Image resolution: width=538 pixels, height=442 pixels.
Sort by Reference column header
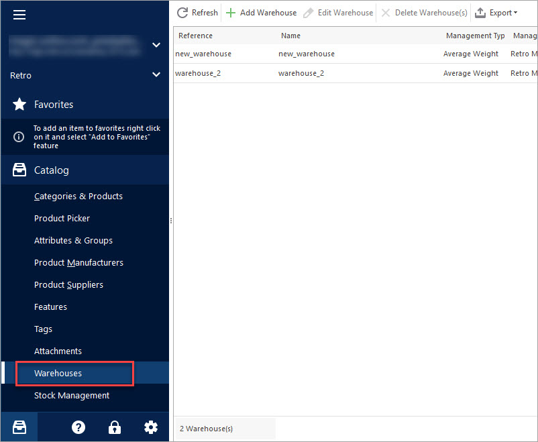coord(196,36)
